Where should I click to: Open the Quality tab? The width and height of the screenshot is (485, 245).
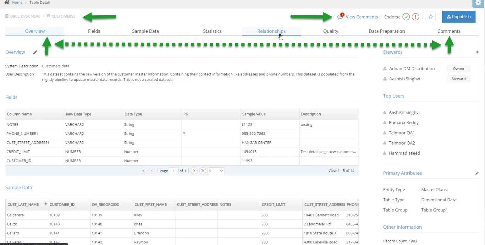tap(331, 31)
